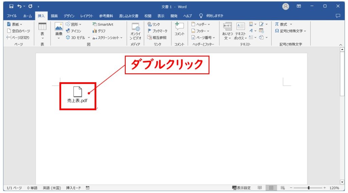Switch to Web レイアウト view
This screenshot has width=348, height=193.
(x=282, y=188)
